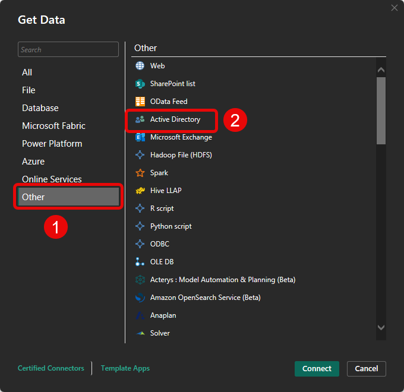Select the "Web" connector text
404x392 pixels.
[157, 66]
